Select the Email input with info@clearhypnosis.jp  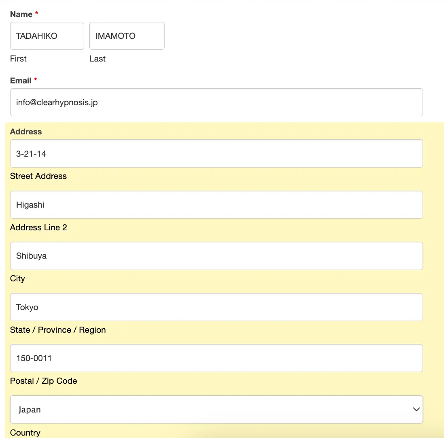pos(216,102)
